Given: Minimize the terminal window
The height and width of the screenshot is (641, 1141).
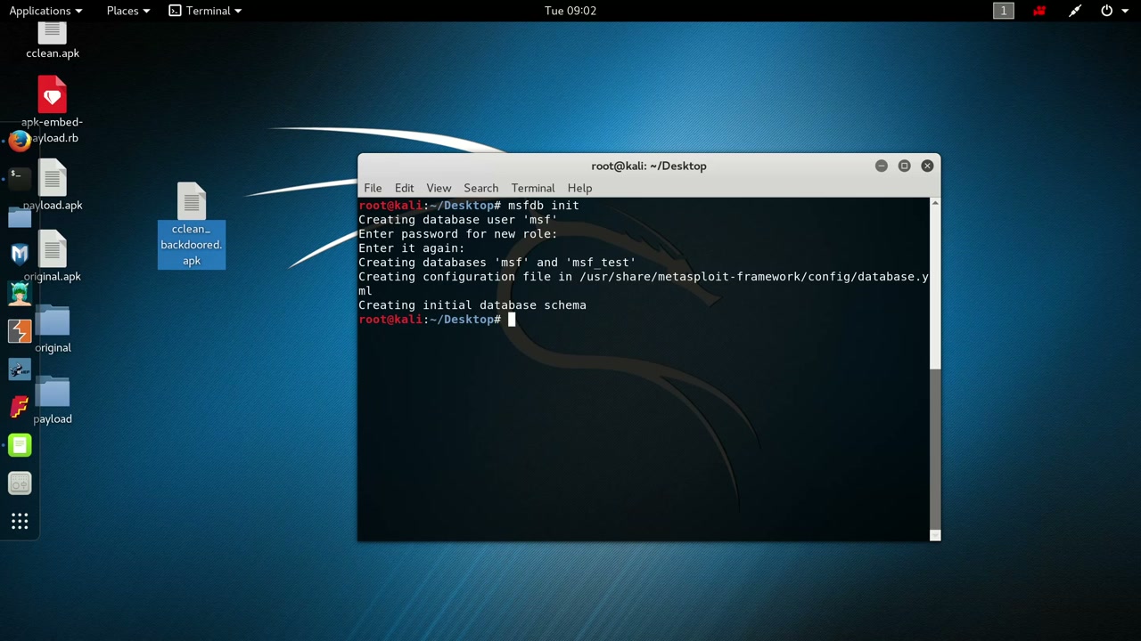Looking at the screenshot, I should tap(882, 166).
